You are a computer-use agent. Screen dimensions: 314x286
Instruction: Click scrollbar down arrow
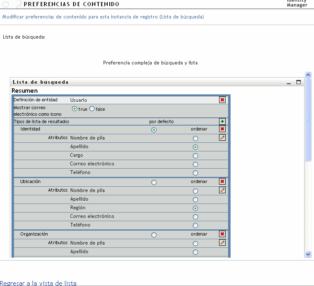(x=308, y=254)
